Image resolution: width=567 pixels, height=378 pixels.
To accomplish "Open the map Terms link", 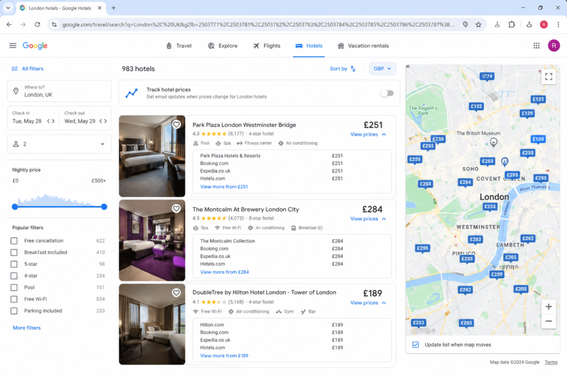I will [x=551, y=362].
